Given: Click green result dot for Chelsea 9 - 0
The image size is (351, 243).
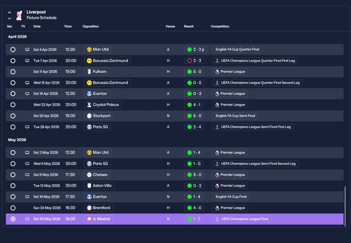Looking at the screenshot, I should pos(189,175).
